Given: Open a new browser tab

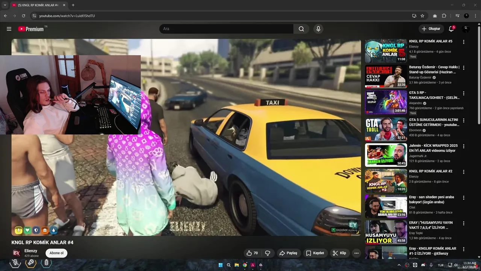Looking at the screenshot, I should 73,5.
